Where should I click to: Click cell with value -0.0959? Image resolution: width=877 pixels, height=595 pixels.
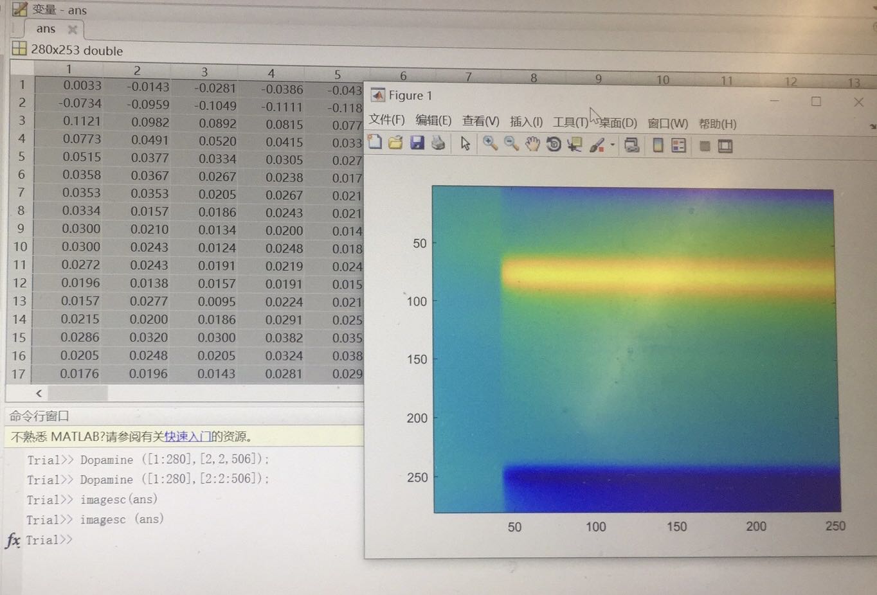pos(148,104)
